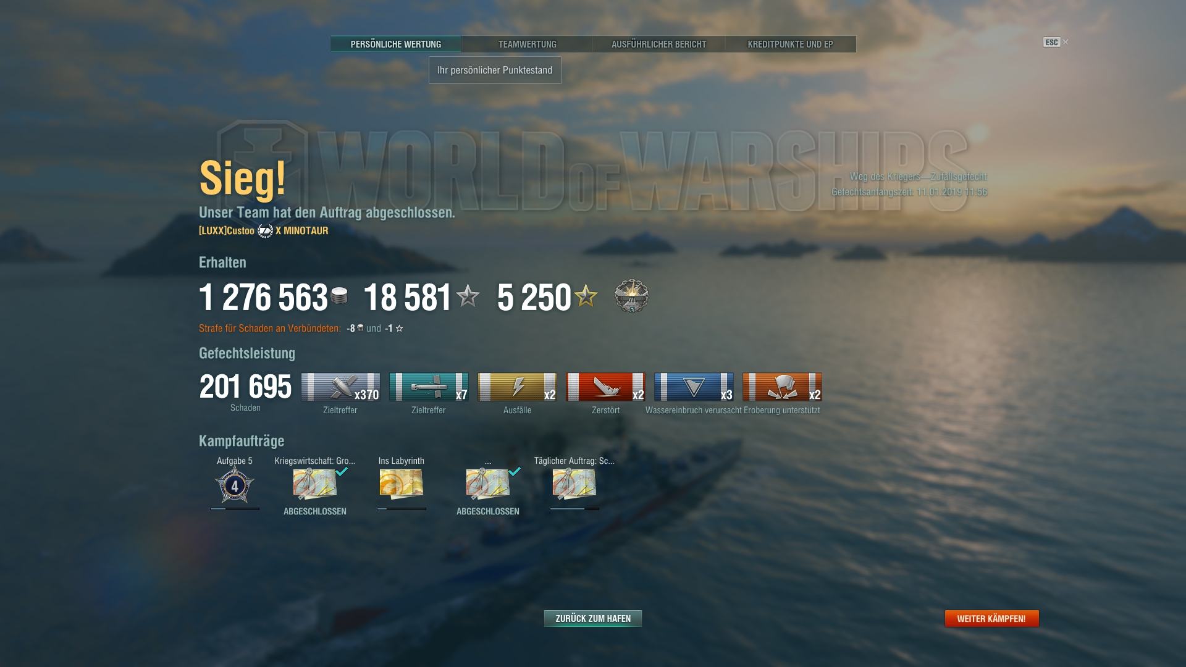Open the Aufgabe 5 star mission badge
Viewport: 1186px width, 667px height.
[234, 485]
